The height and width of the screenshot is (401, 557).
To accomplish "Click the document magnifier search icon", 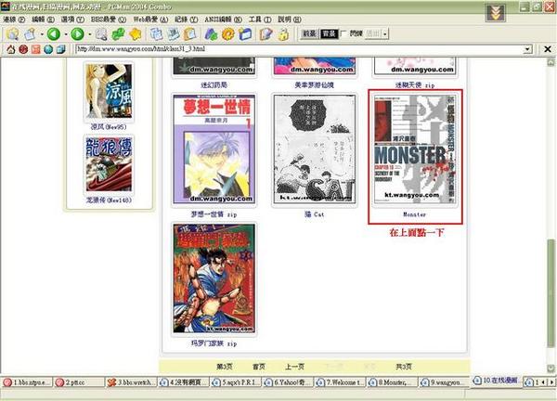I will click(101, 34).
